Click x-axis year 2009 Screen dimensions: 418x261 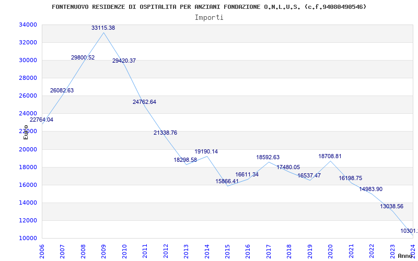coord(103,251)
